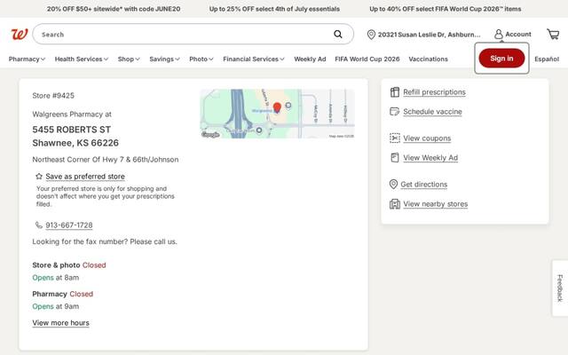Call the 913-667-1728 phone link
568x355 pixels.
(x=69, y=225)
